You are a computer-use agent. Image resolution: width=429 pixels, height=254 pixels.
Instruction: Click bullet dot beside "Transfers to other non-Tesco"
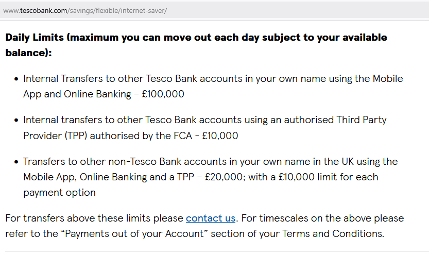16,162
